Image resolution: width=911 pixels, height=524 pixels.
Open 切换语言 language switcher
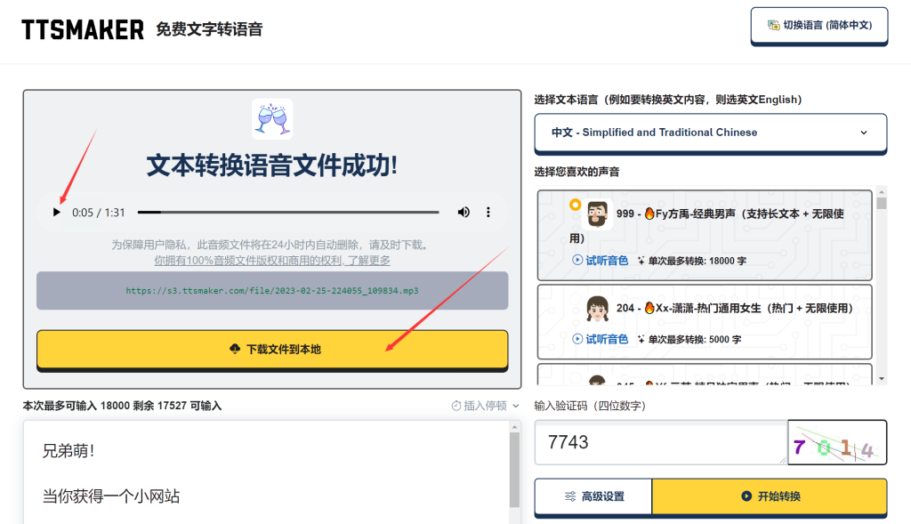pyautogui.click(x=818, y=26)
